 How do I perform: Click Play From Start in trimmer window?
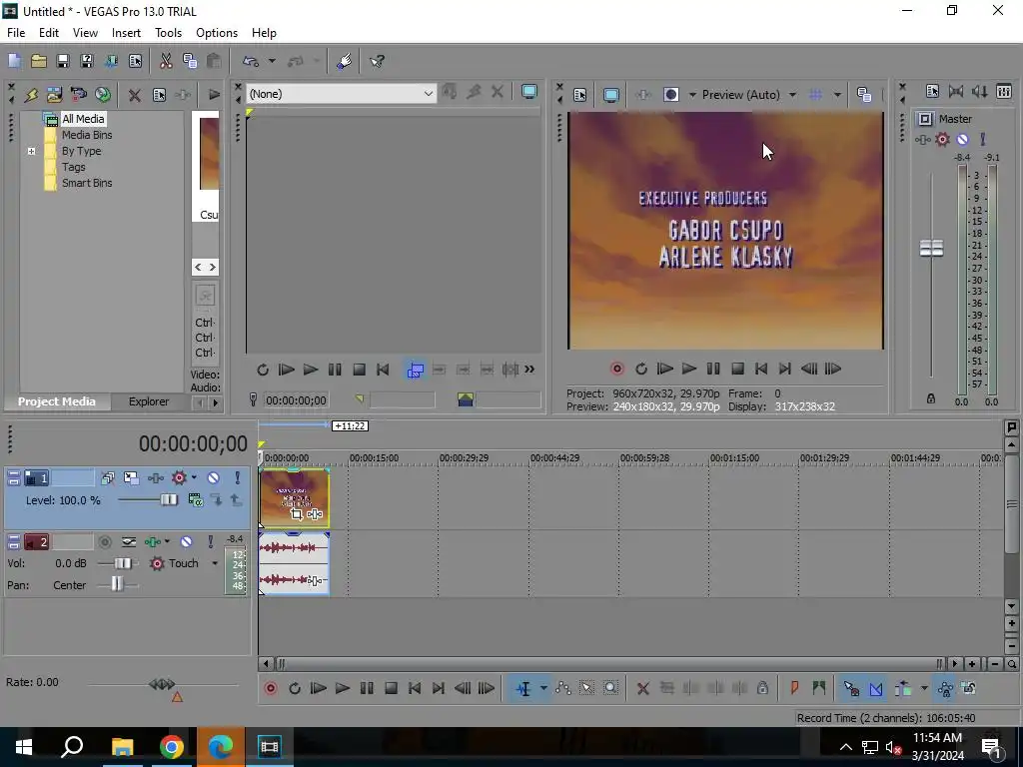tap(287, 370)
